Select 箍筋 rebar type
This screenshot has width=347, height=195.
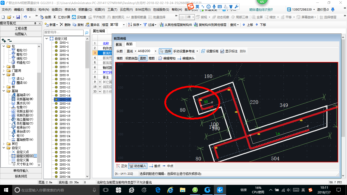[x=152, y=58]
